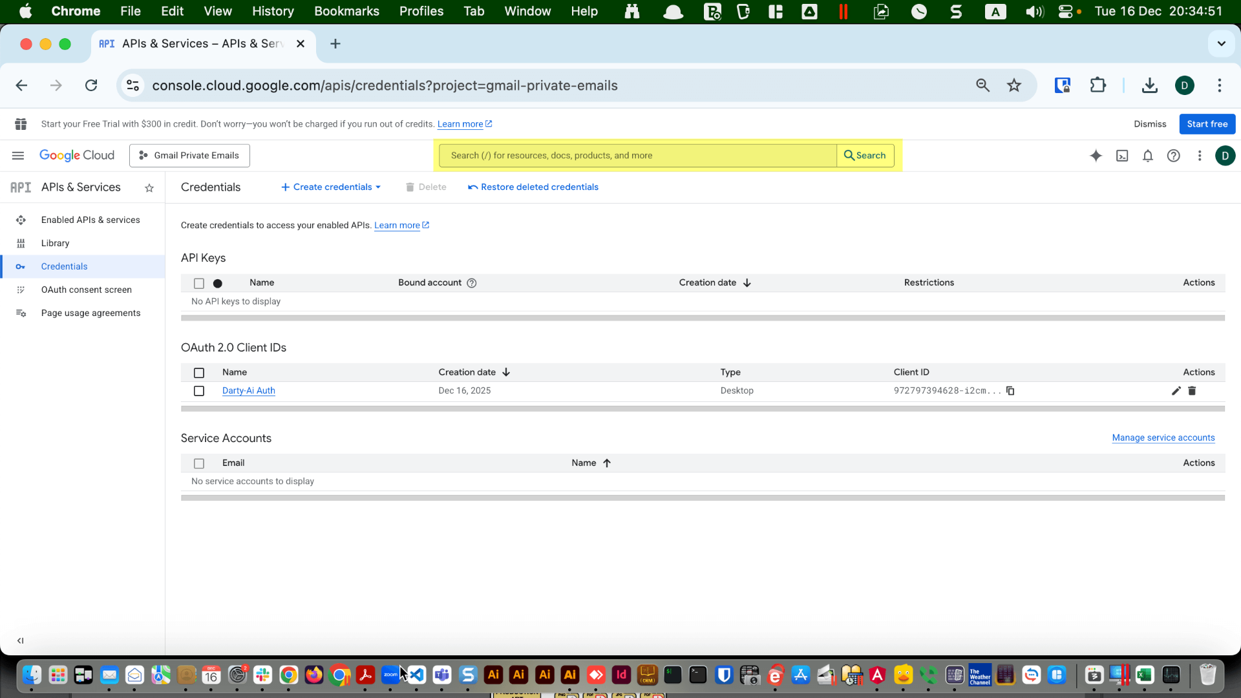Delete the Darty-Ai Auth OAuth client
Viewport: 1241px width, 698px height.
click(x=1192, y=391)
